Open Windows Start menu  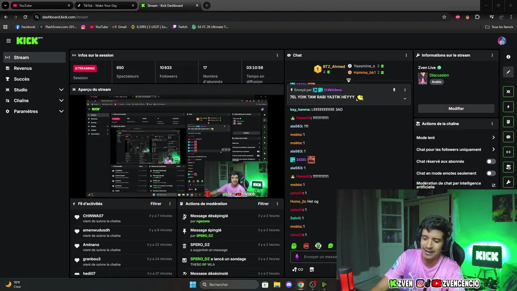[193, 285]
